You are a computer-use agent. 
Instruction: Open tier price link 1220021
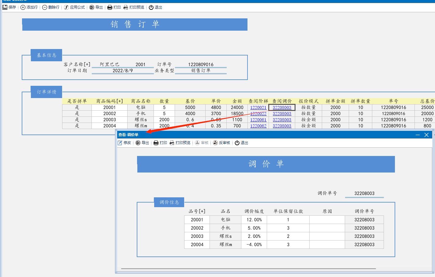click(258, 108)
